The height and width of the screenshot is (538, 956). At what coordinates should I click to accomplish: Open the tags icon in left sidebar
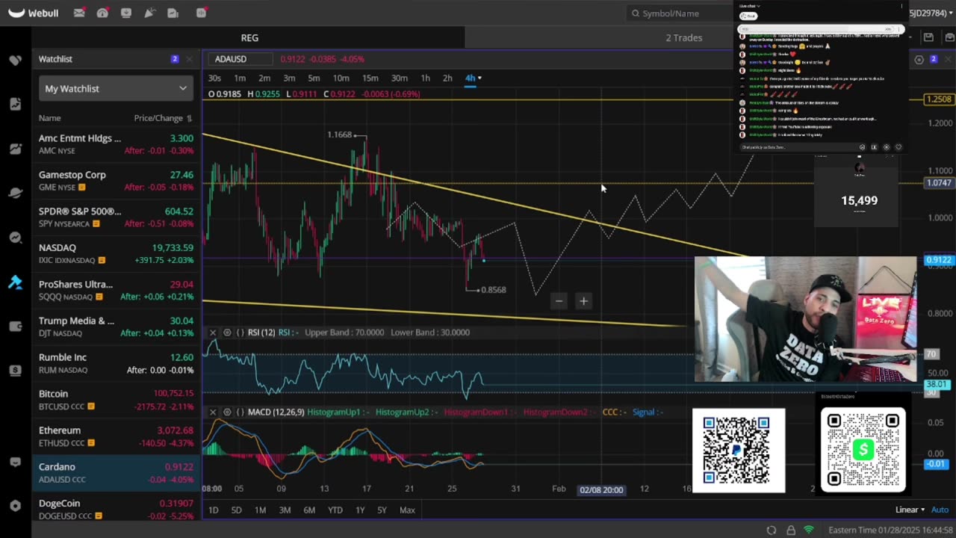[15, 60]
